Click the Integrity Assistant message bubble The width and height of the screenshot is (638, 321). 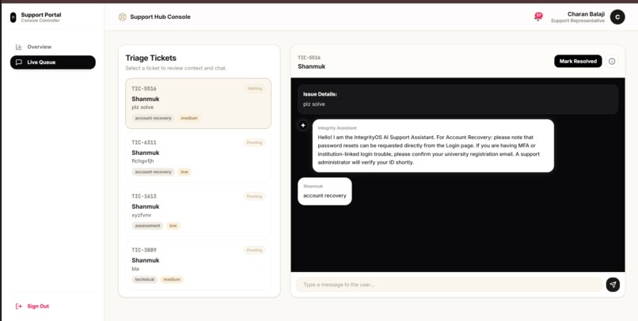tap(433, 145)
